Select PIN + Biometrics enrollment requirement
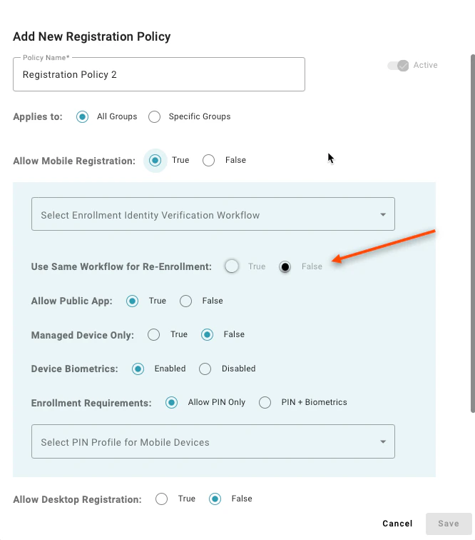 [265, 402]
